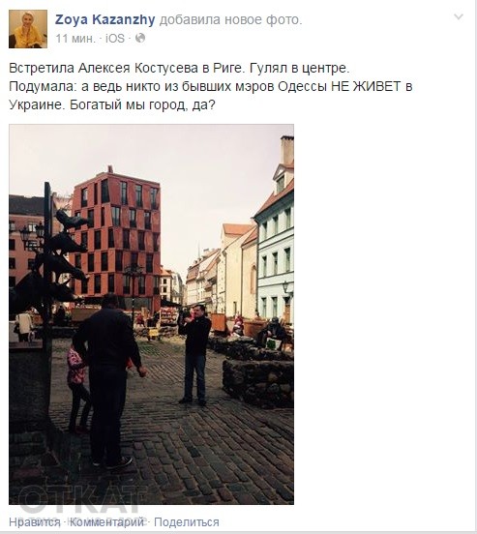Open Zoya Kazanzhy's profile avatar picture
477x534 pixels.
coord(28,29)
